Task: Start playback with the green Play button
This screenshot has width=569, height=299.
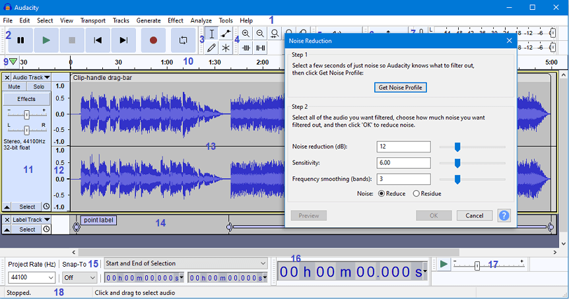Action: click(46, 40)
